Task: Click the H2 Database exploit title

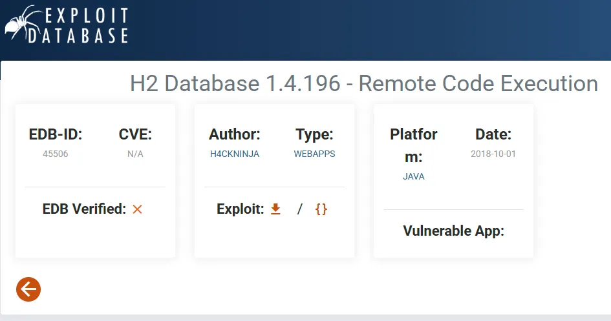Action: pyautogui.click(x=364, y=83)
